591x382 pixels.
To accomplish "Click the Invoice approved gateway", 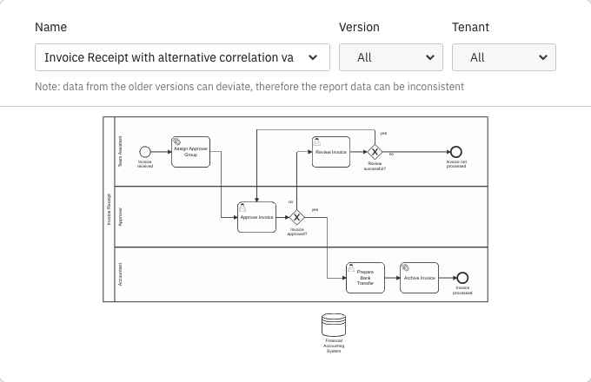I will tap(296, 217).
